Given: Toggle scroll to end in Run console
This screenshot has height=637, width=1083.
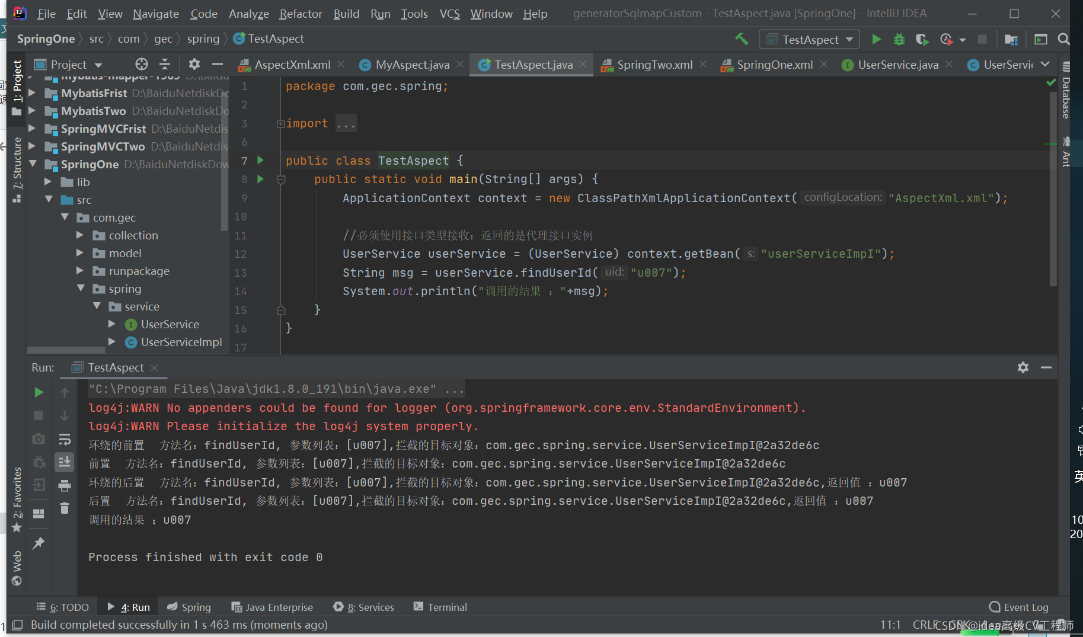Looking at the screenshot, I should [x=65, y=462].
